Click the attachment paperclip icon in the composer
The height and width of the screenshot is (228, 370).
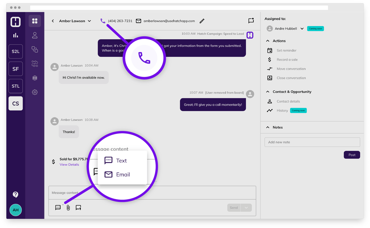pos(68,207)
